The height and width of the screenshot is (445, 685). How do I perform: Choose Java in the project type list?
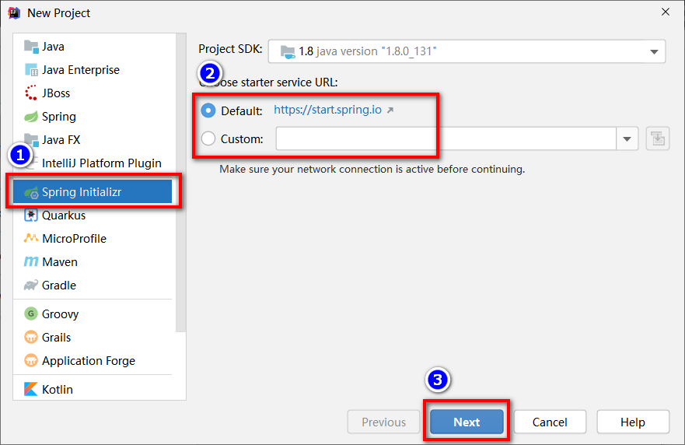(93, 47)
